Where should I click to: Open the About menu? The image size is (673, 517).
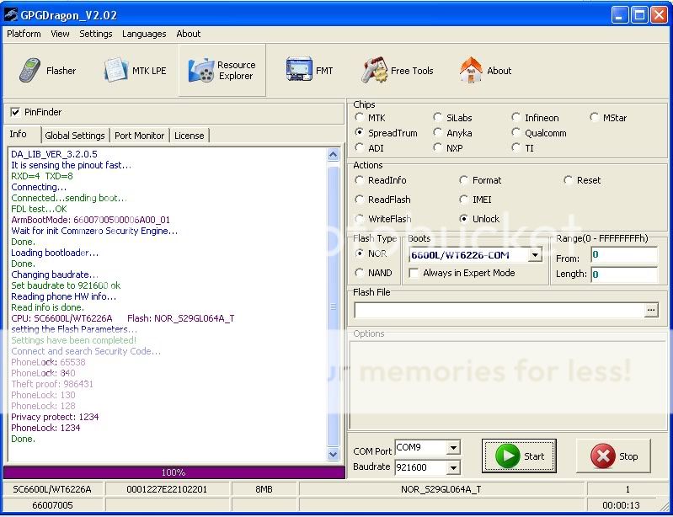pyautogui.click(x=189, y=34)
